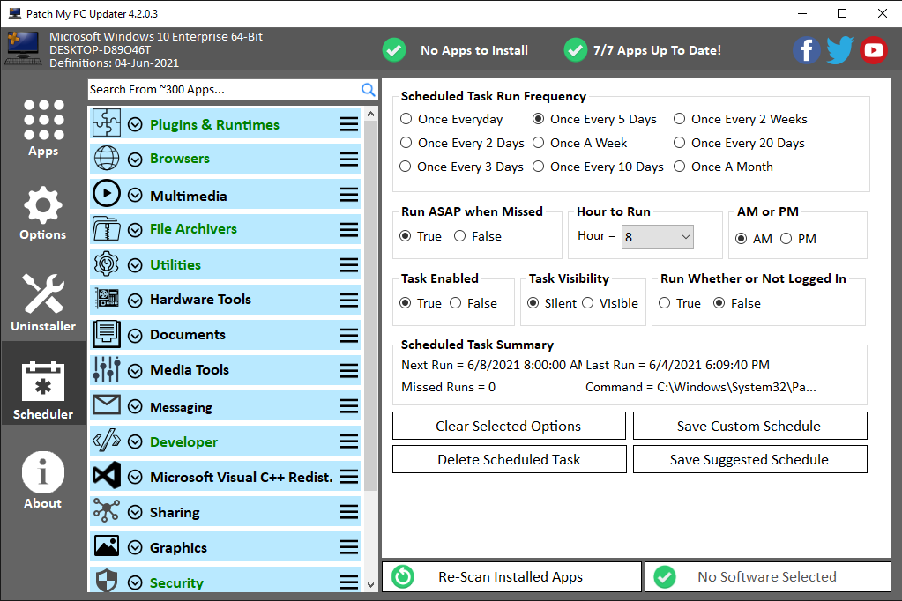Expand the Developer category chevron
The image size is (902, 601).
coord(135,442)
